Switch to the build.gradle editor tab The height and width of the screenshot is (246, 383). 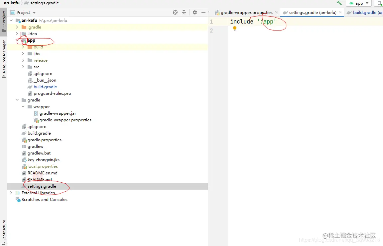(x=364, y=12)
